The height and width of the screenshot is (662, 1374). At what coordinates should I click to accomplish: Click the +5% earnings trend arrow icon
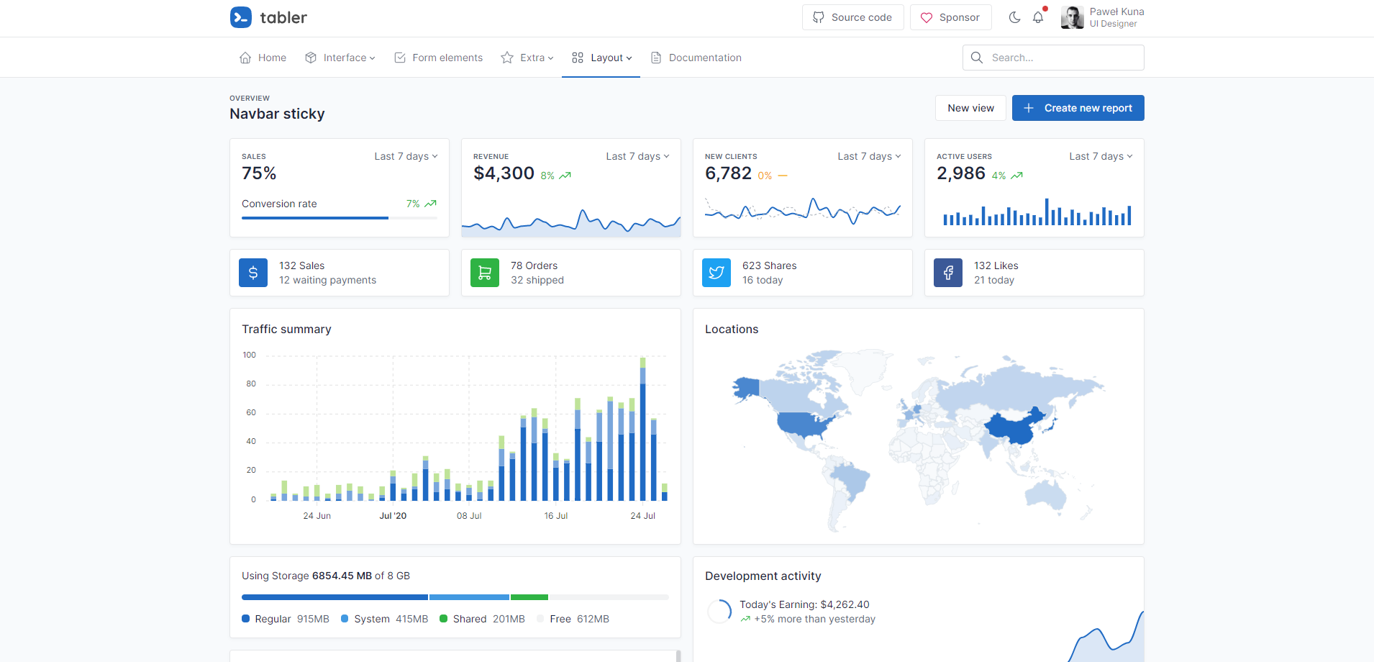pyautogui.click(x=745, y=619)
